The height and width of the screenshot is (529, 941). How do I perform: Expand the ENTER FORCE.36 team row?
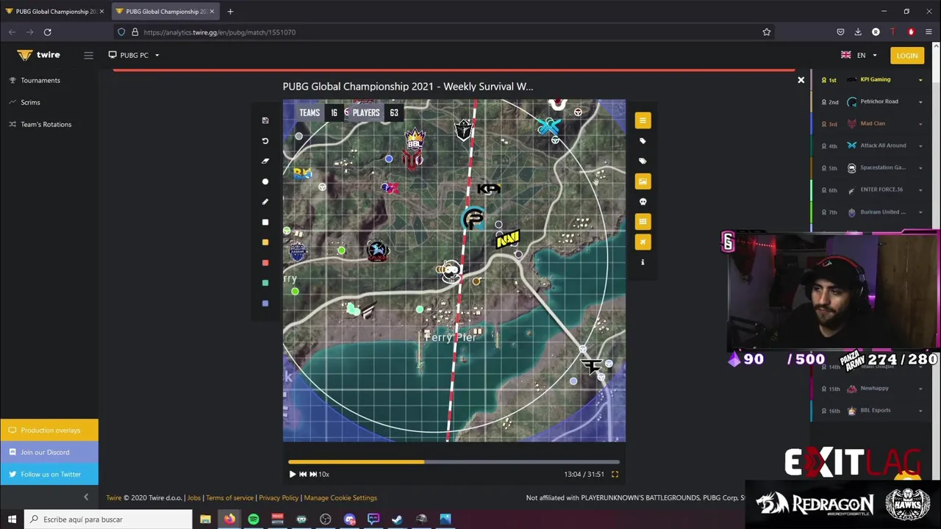click(920, 190)
